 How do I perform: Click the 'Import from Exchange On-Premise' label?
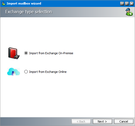click(x=51, y=53)
